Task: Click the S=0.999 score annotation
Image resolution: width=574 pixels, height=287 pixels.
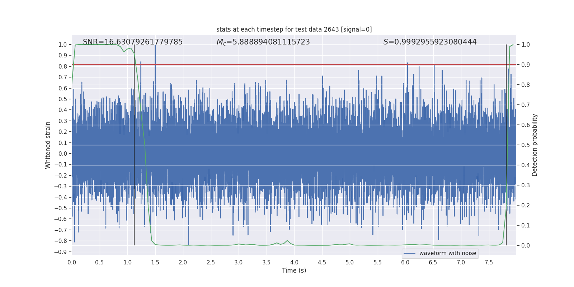Action: tap(430, 42)
